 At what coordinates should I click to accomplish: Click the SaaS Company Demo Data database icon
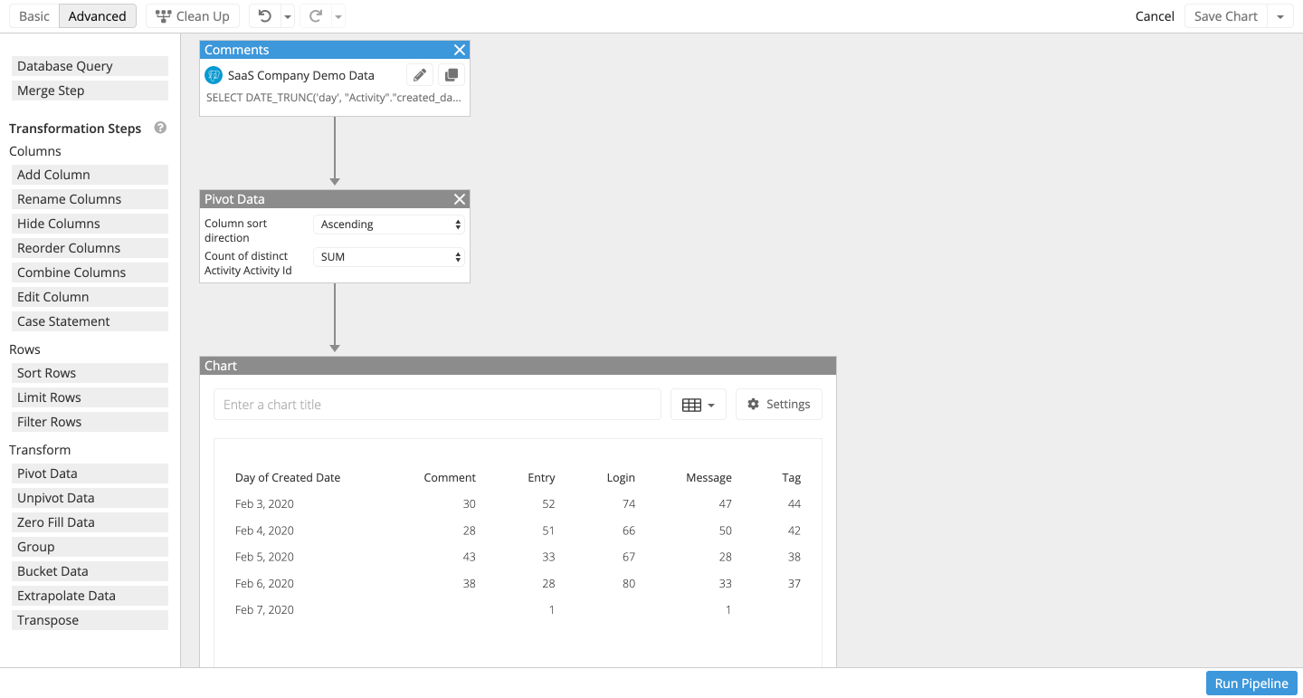coord(214,75)
